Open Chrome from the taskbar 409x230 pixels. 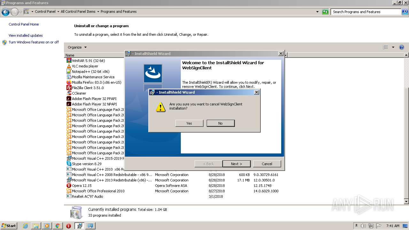(58, 226)
